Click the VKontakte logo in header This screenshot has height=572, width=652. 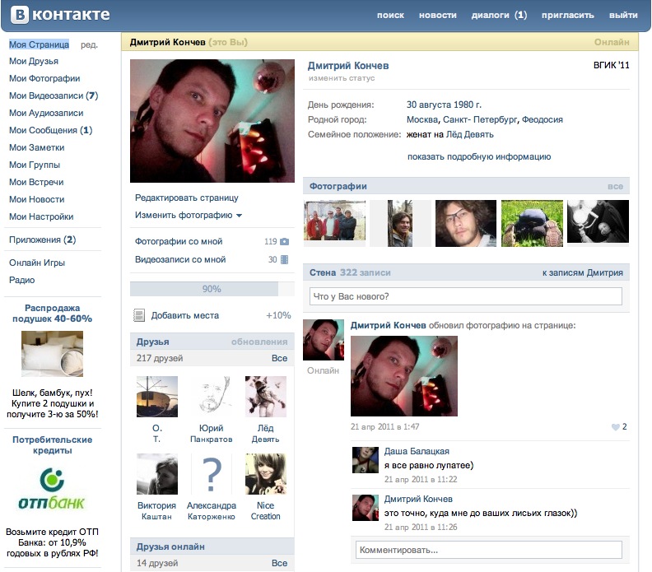(x=58, y=15)
